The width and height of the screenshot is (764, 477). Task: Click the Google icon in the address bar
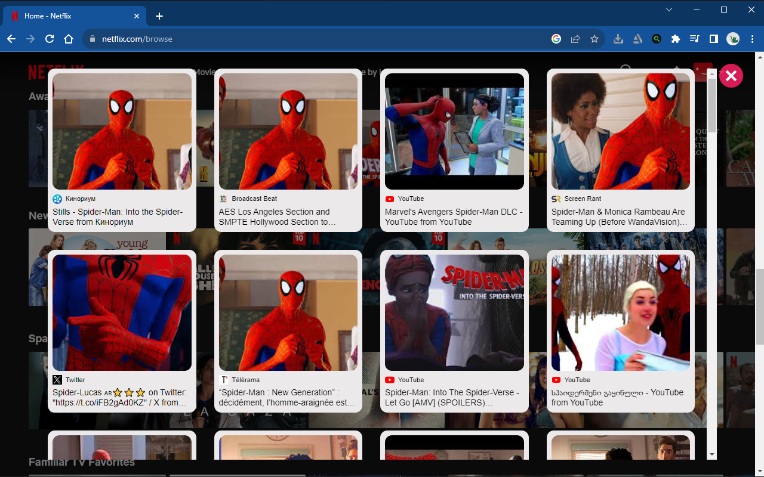(x=556, y=39)
